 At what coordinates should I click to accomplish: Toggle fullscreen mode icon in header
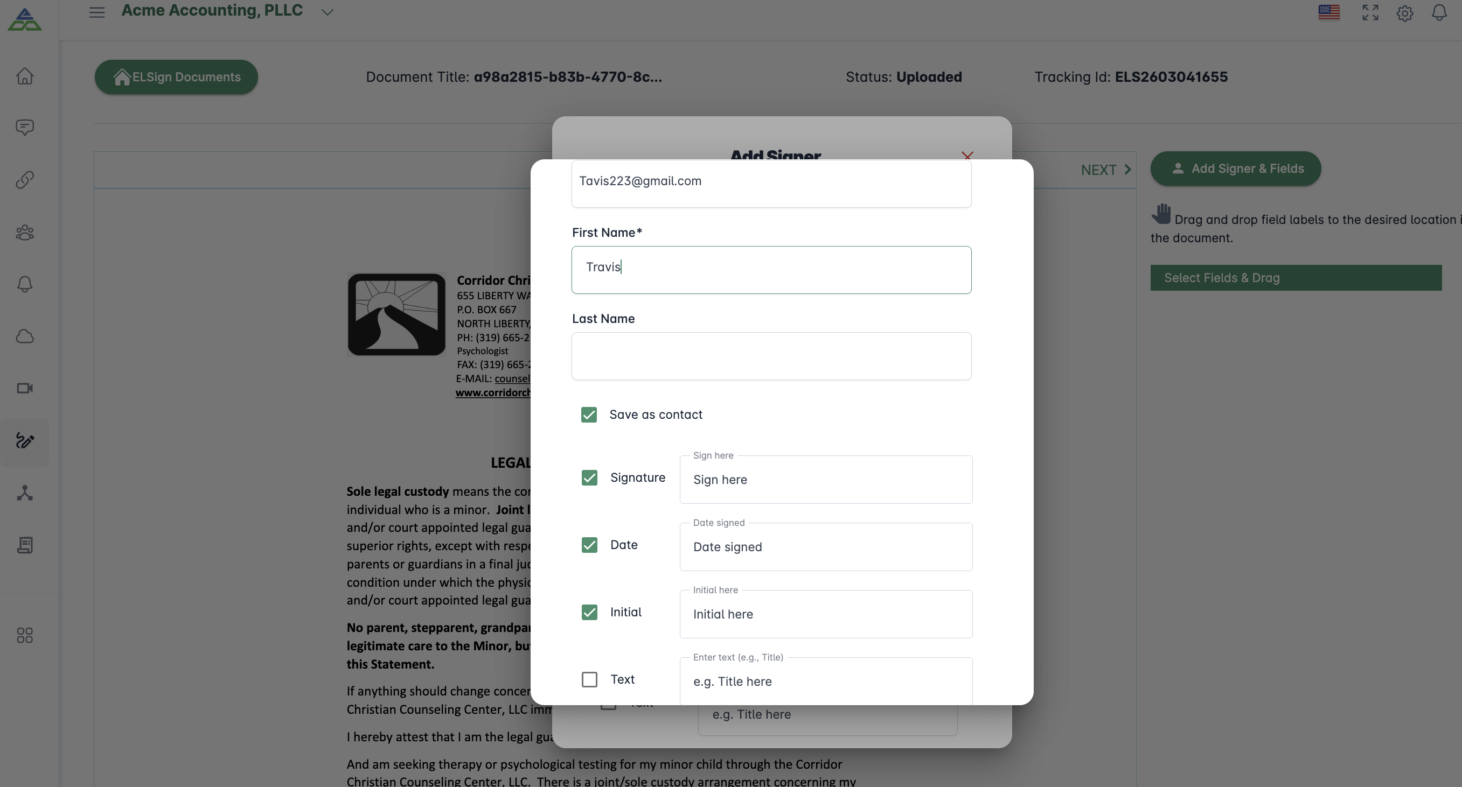pos(1370,12)
